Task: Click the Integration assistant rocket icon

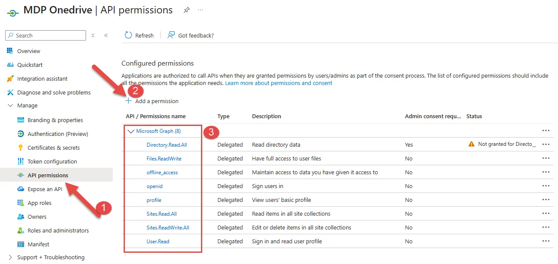Action: (10, 79)
